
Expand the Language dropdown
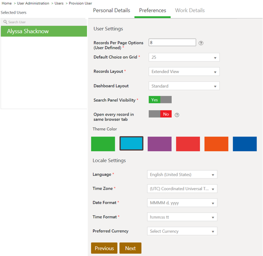[182, 174]
